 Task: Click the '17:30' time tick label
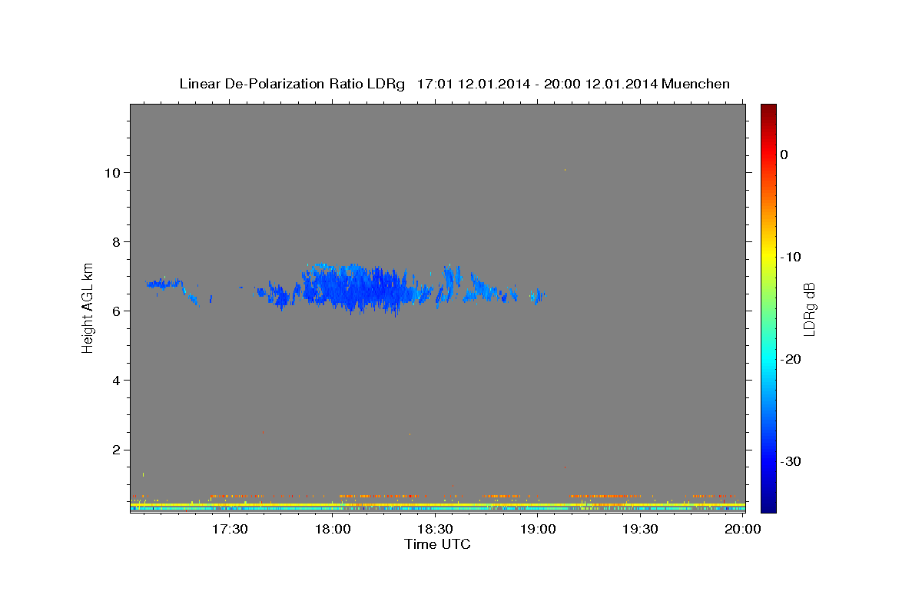click(x=230, y=530)
